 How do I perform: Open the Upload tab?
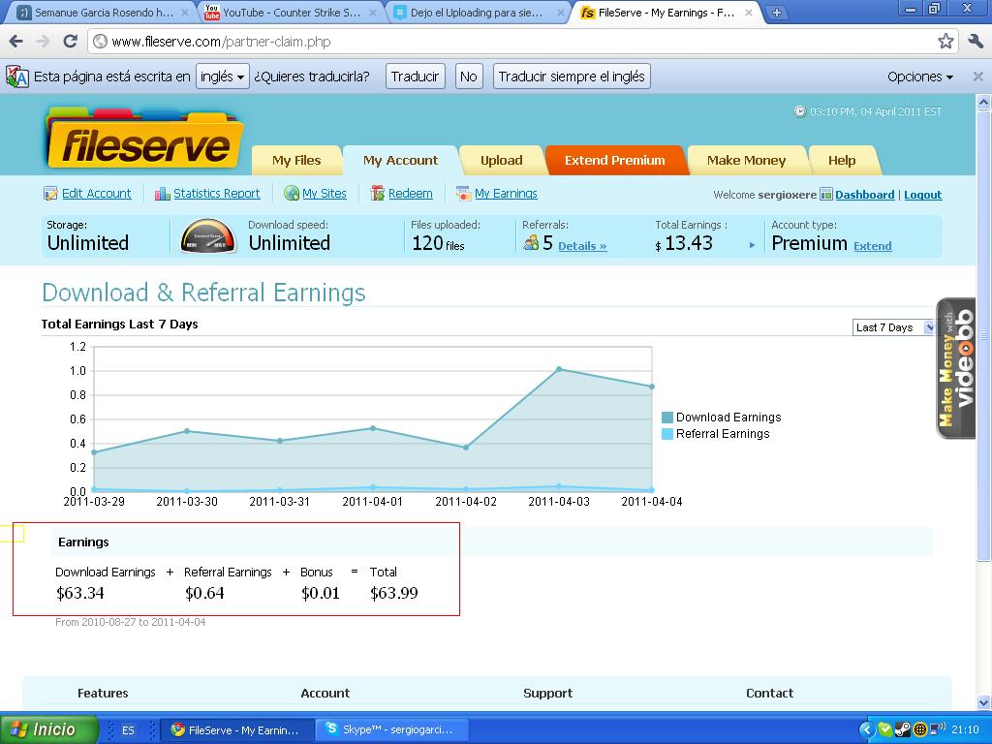point(502,161)
